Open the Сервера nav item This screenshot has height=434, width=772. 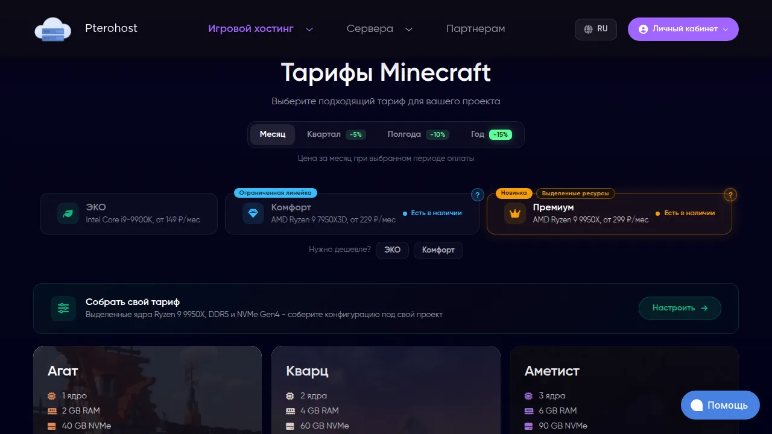370,29
